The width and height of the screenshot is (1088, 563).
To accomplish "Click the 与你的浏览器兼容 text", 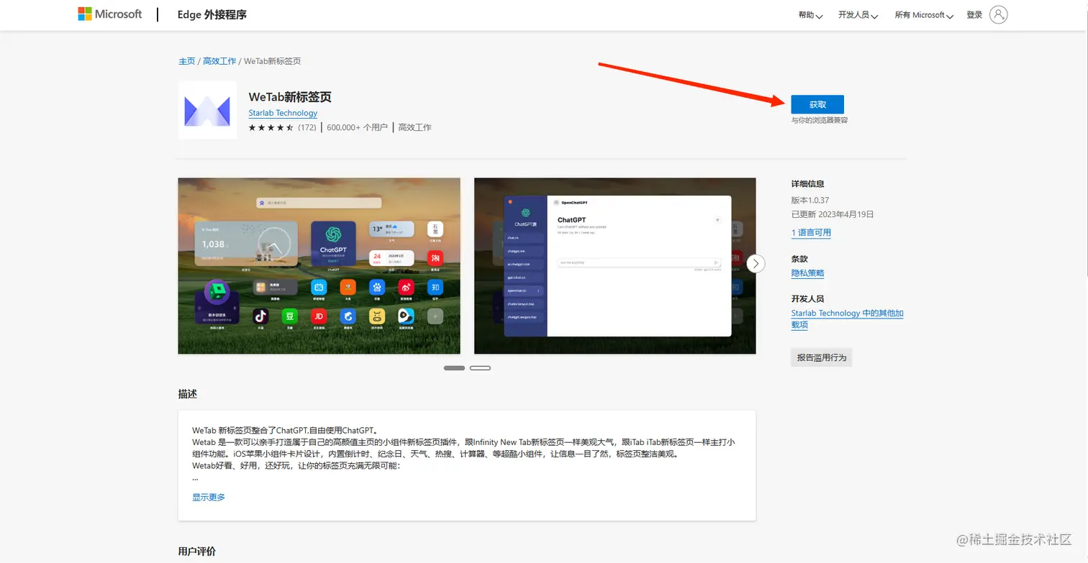I will [x=820, y=120].
